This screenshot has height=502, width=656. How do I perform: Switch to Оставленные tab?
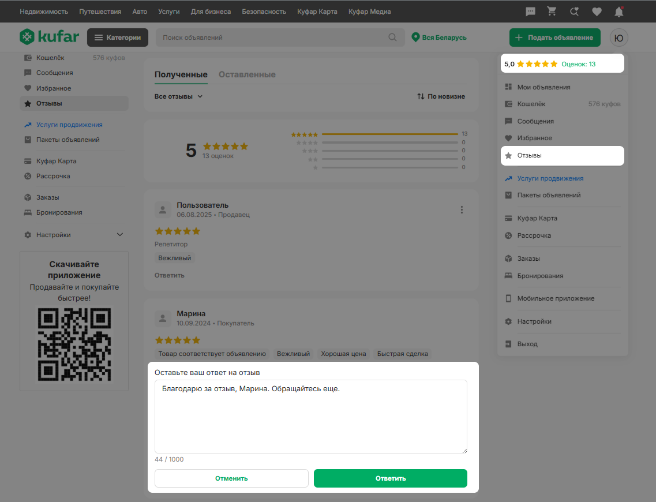pos(247,74)
